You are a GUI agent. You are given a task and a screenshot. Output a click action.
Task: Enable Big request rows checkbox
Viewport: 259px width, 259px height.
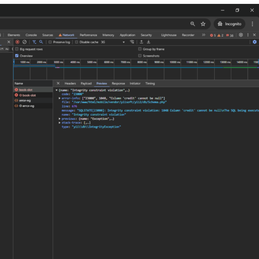click(x=17, y=49)
